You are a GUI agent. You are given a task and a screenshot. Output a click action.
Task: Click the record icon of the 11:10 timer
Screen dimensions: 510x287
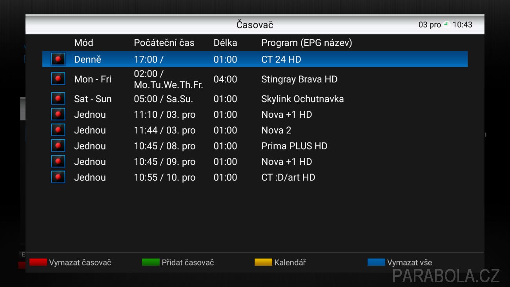(58, 114)
